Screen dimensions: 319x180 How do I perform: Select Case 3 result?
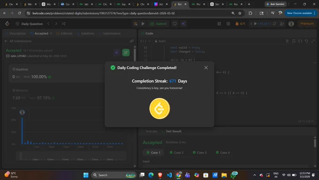point(199,152)
